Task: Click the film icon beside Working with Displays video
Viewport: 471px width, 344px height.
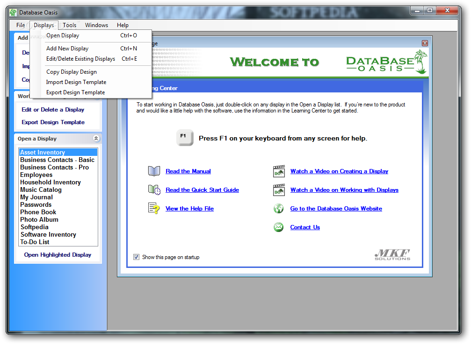Action: click(x=279, y=190)
